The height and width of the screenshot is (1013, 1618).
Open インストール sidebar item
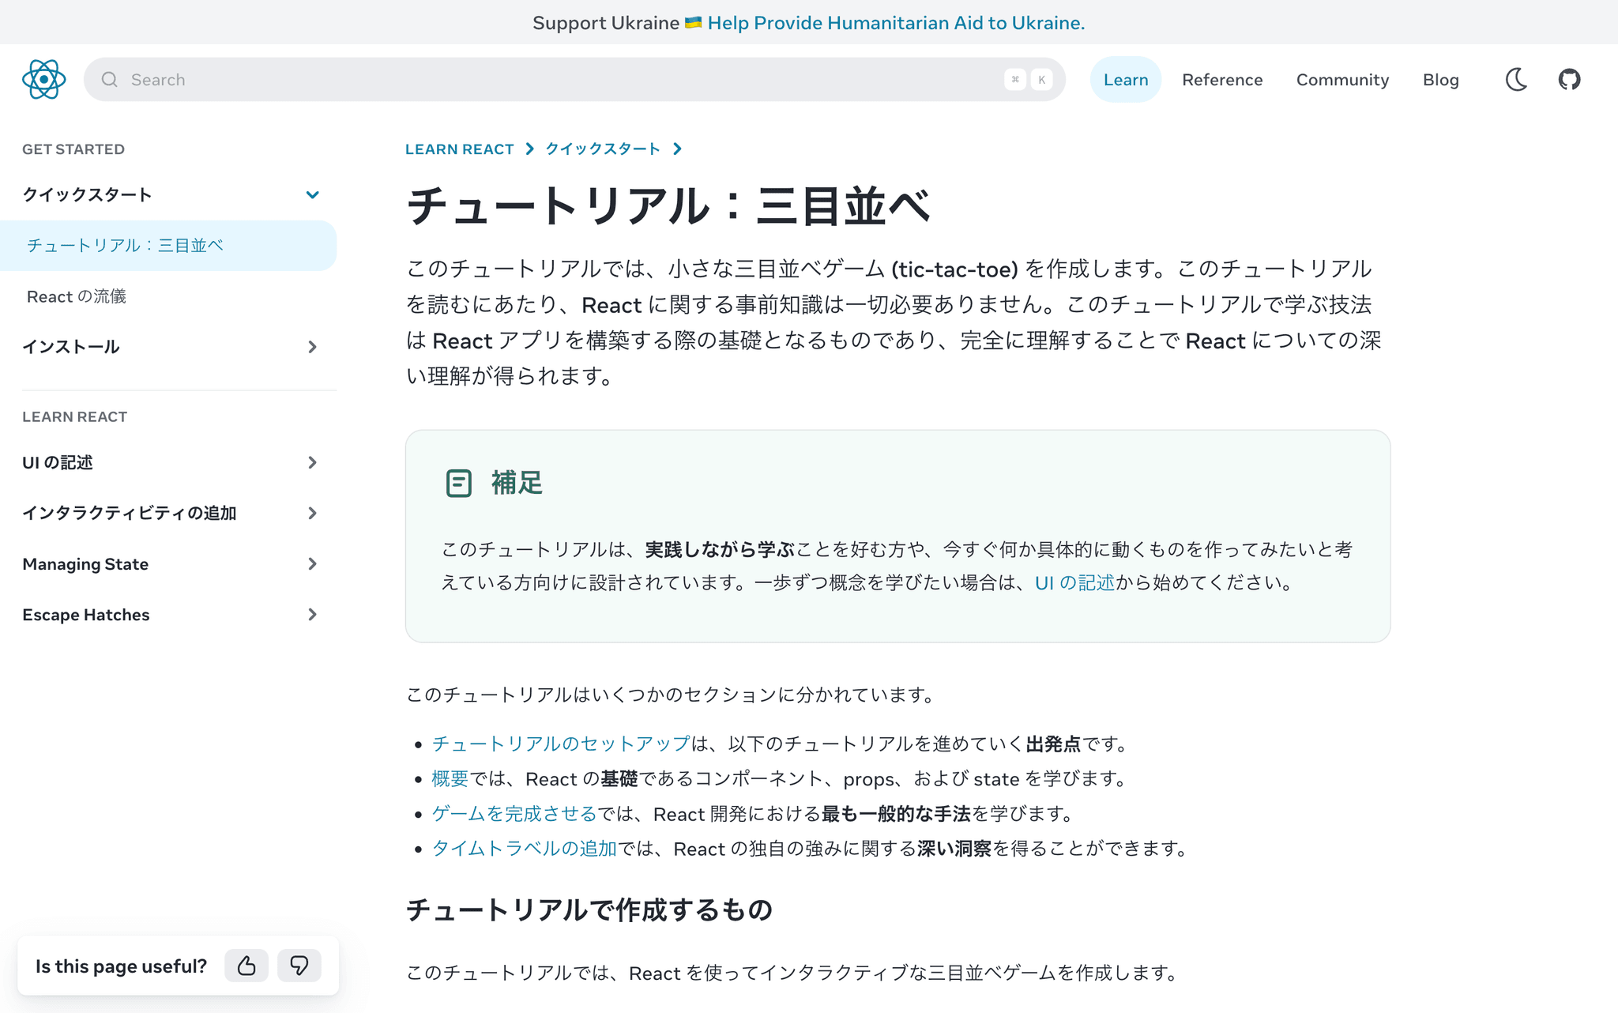(71, 347)
